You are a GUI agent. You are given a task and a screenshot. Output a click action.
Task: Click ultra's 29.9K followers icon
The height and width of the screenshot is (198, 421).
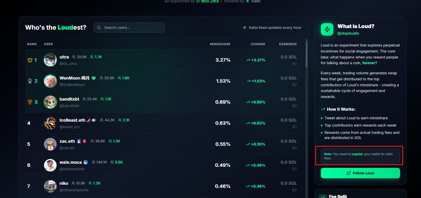click(74, 57)
